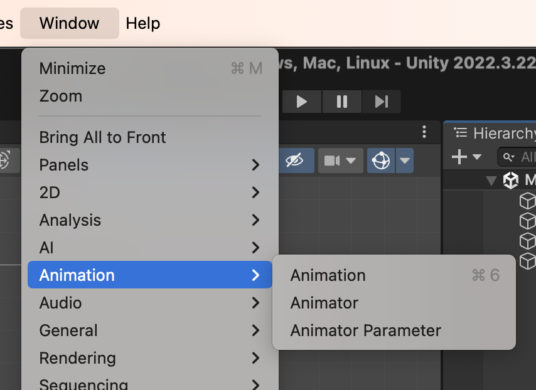Open the Help menu

point(143,23)
